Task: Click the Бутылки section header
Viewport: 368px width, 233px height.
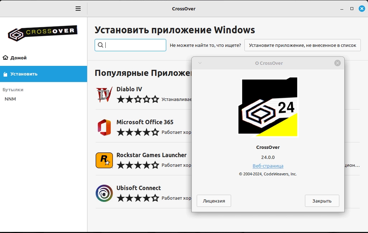Action: click(13, 89)
